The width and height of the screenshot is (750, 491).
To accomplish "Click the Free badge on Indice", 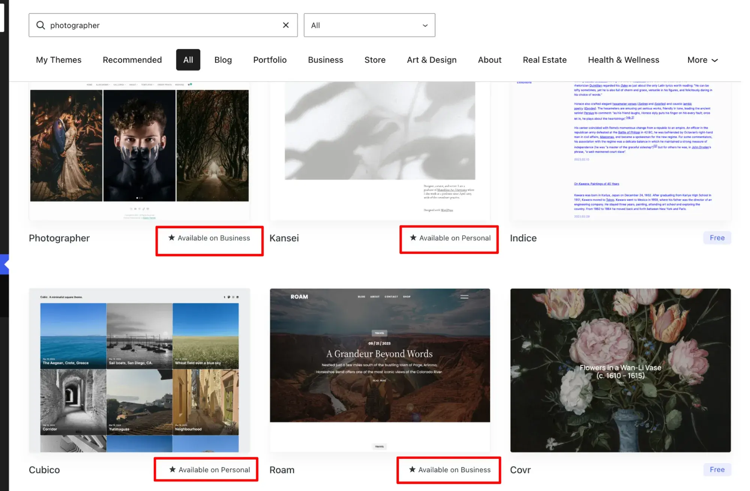I will pos(717,238).
